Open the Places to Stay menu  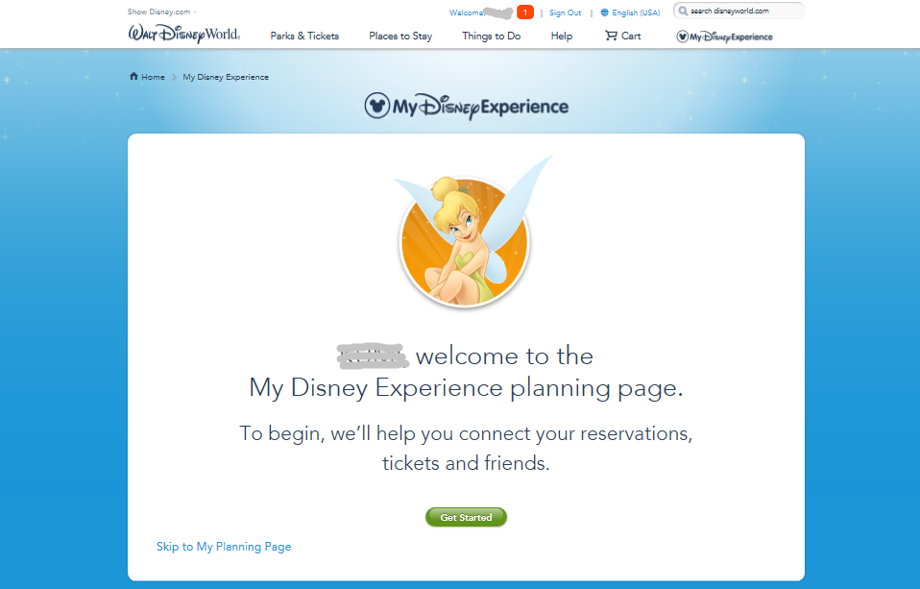pos(400,36)
